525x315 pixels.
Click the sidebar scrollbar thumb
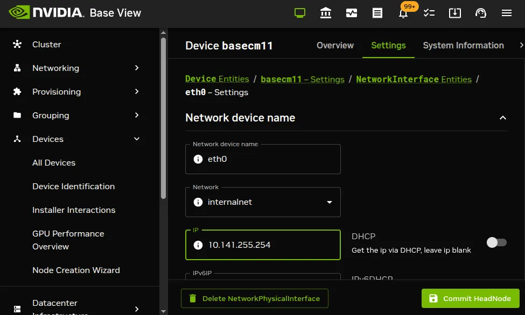163,118
